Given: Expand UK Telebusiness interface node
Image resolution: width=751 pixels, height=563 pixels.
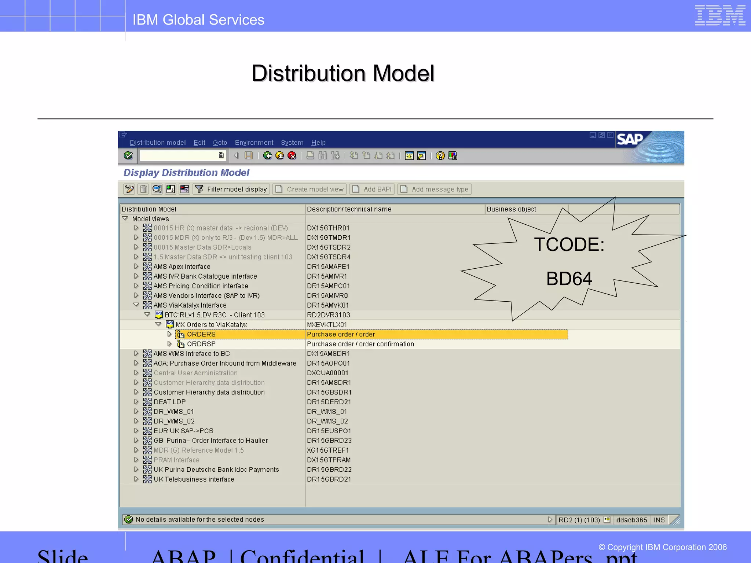Looking at the screenshot, I should [136, 479].
